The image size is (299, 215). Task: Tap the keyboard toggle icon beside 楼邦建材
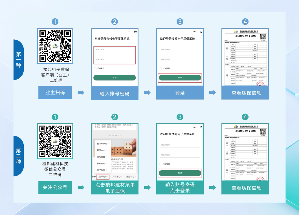tap(94, 176)
